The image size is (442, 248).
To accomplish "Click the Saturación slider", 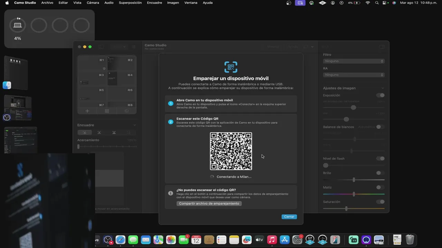I will tap(354, 208).
